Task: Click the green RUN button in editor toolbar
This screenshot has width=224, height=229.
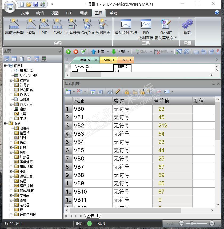Action: click(x=68, y=52)
